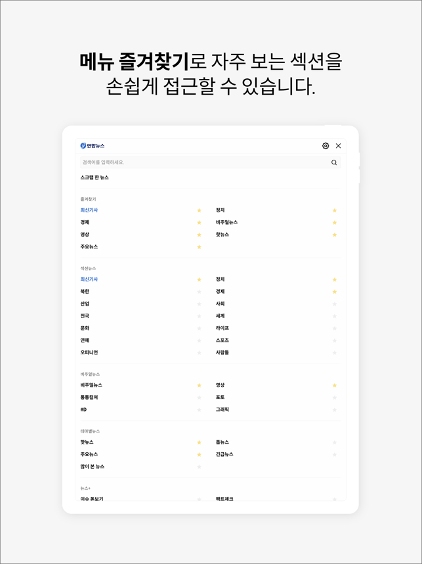Viewport: 422px width, 564px height.
Task: Close the menu with the X icon
Action: click(x=338, y=146)
